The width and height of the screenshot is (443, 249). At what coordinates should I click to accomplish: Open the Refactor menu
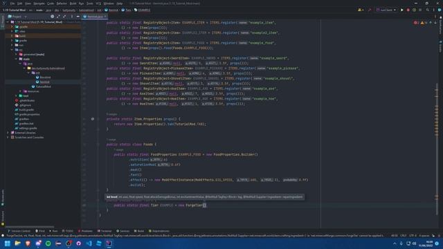62,3
